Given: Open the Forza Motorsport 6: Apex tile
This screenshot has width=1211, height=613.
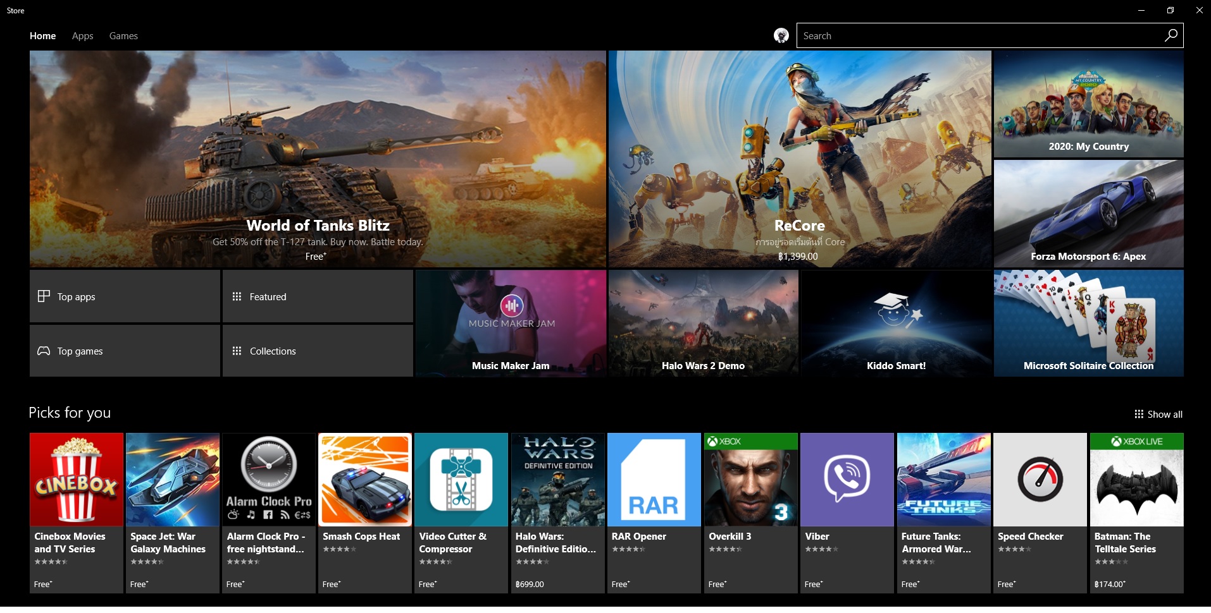Looking at the screenshot, I should click(1088, 214).
